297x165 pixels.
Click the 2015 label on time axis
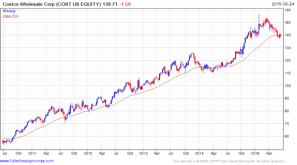[x=255, y=153]
